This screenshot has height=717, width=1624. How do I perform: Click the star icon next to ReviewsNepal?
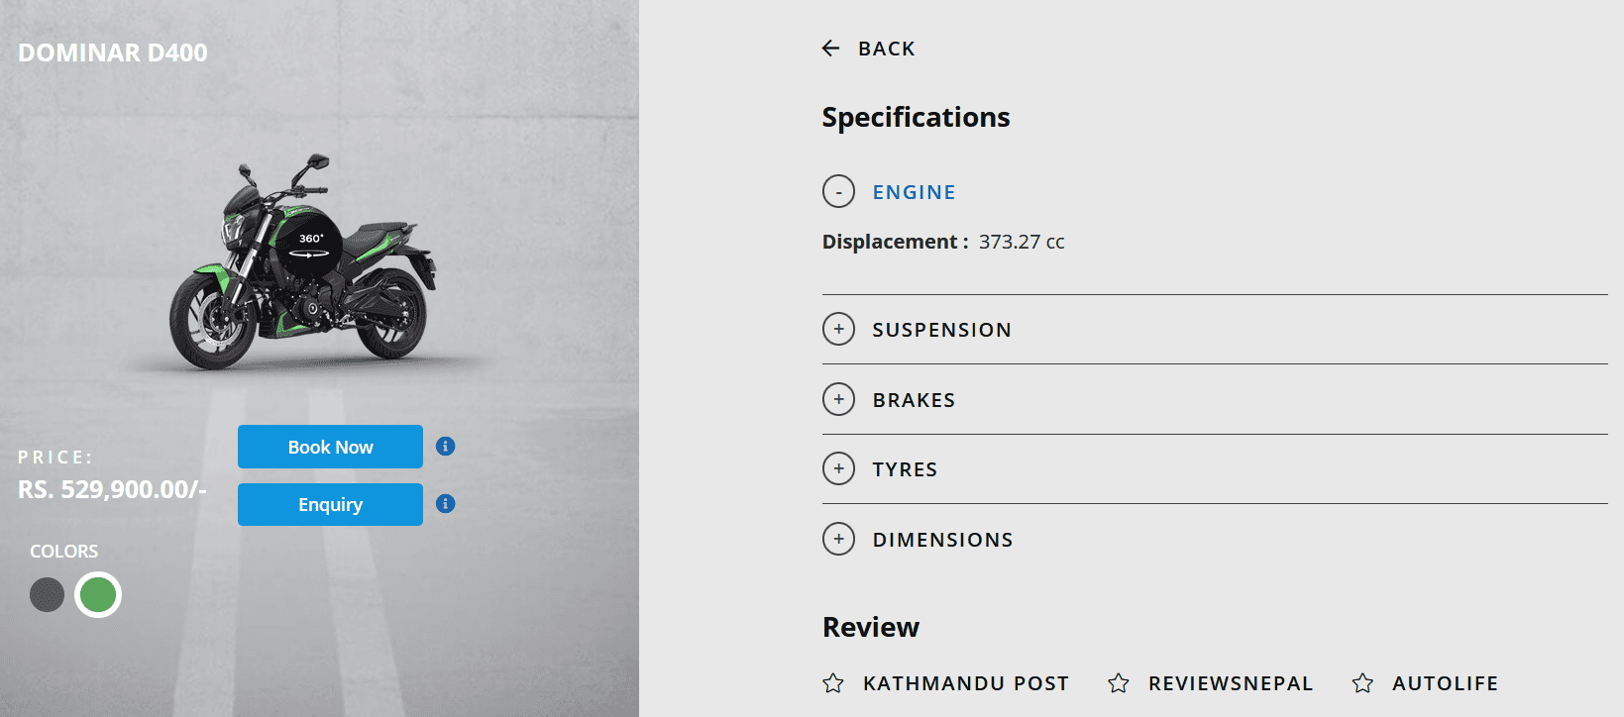(x=1119, y=683)
